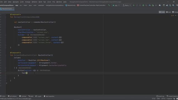The image size is (178, 100).
Task: Open the Terminal tool window
Action: [23, 96]
